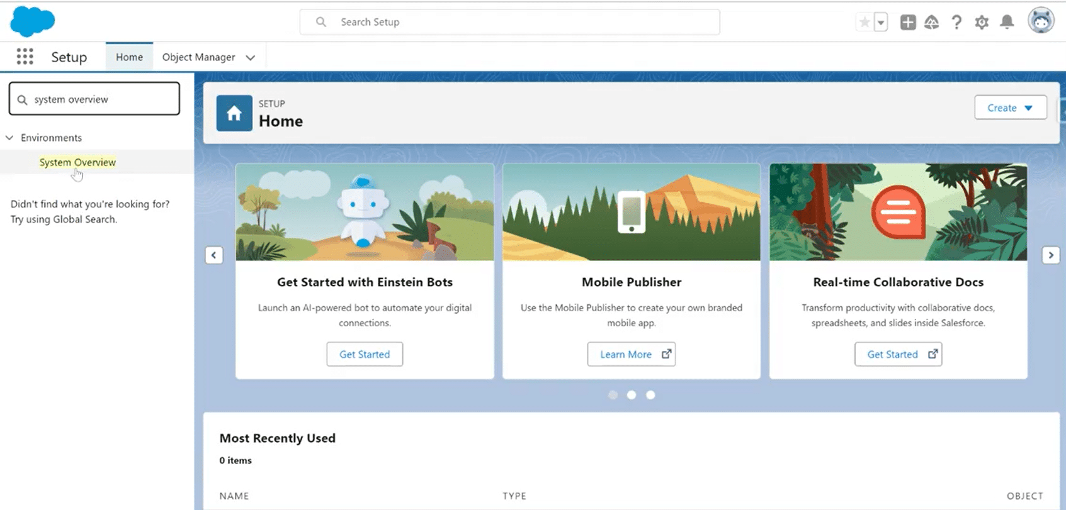Click the favorites star icon
Screen dimensions: 1066x510
coord(865,23)
